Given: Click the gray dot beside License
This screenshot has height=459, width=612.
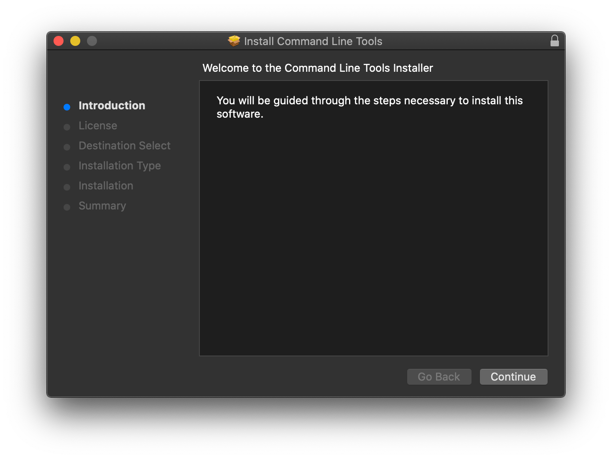Looking at the screenshot, I should pos(67,127).
